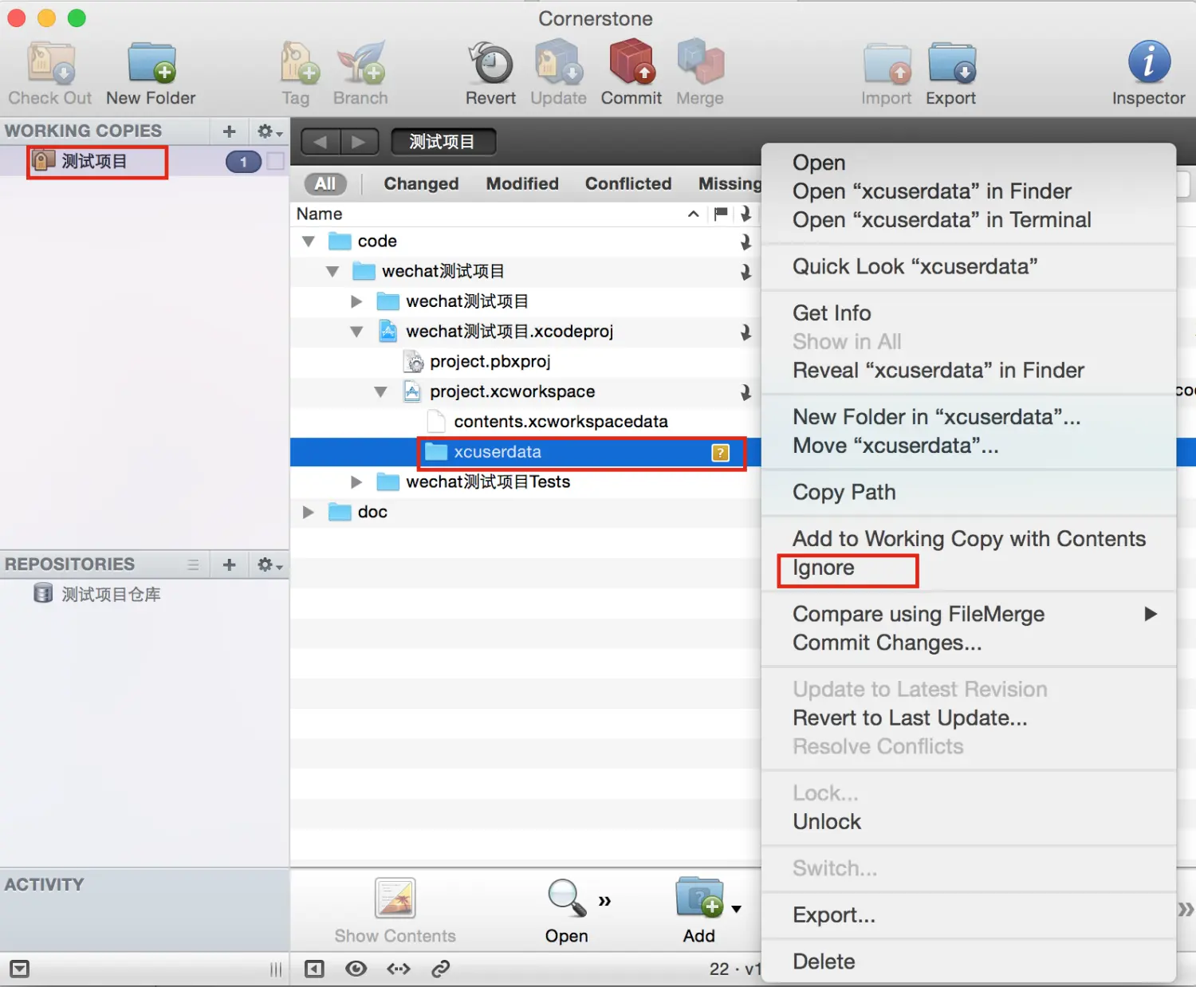Select the All filter

point(325,183)
